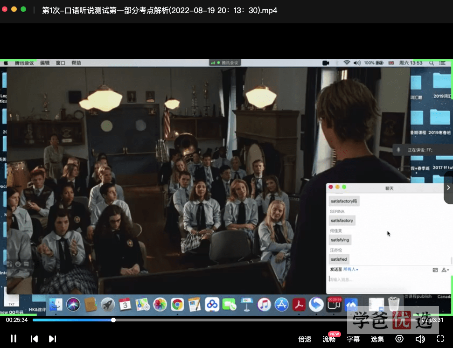The image size is (453, 348).
Task: Click the 正在讲话: FF speaking indicator
Action: click(x=422, y=150)
